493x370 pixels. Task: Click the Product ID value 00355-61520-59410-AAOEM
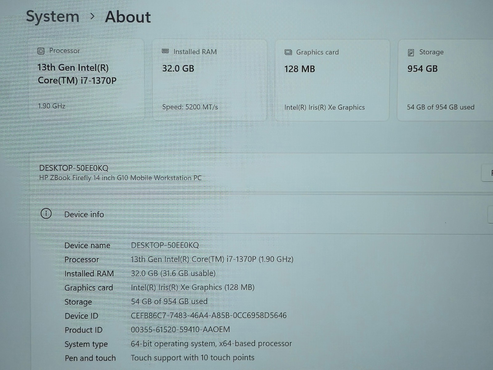(180, 330)
